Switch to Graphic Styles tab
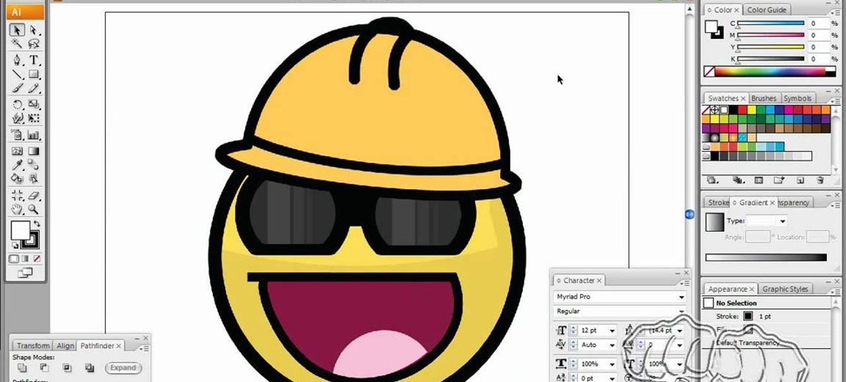 pyautogui.click(x=785, y=289)
